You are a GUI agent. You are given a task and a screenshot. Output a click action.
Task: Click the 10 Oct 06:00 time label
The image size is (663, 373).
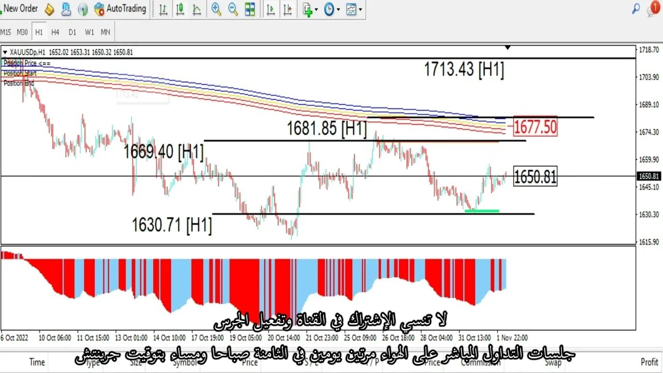tap(54, 338)
